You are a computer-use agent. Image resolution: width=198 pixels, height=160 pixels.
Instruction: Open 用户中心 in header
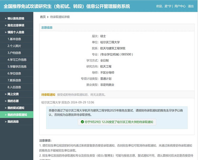pyautogui.click(x=180, y=6)
